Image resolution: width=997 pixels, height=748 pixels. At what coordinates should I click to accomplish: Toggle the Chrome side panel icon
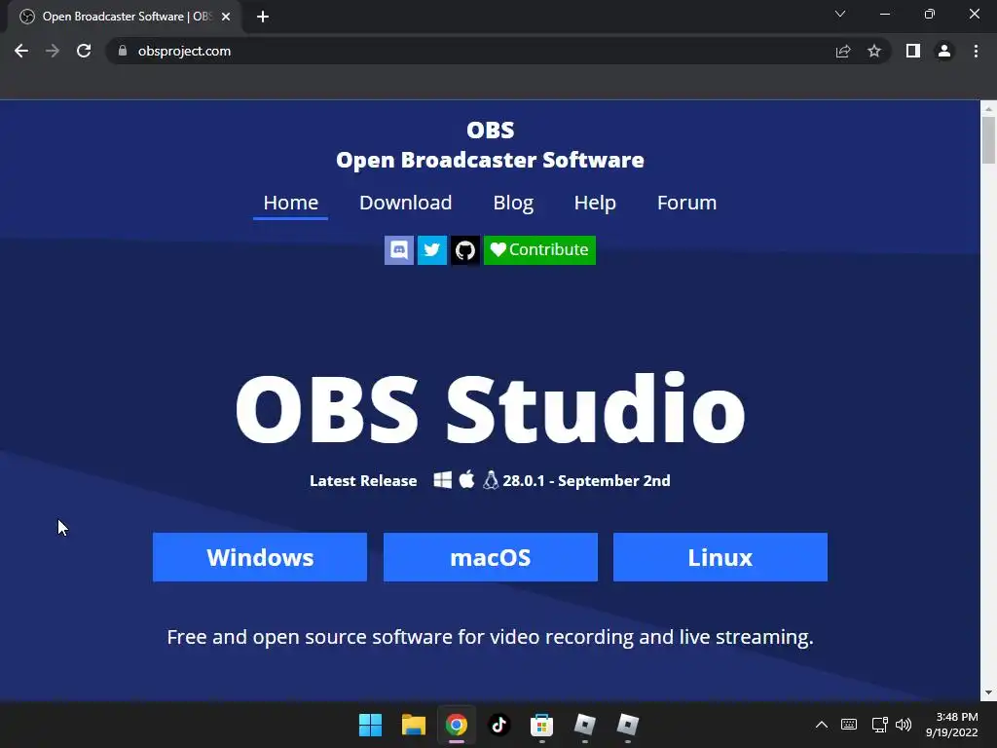[x=913, y=51]
